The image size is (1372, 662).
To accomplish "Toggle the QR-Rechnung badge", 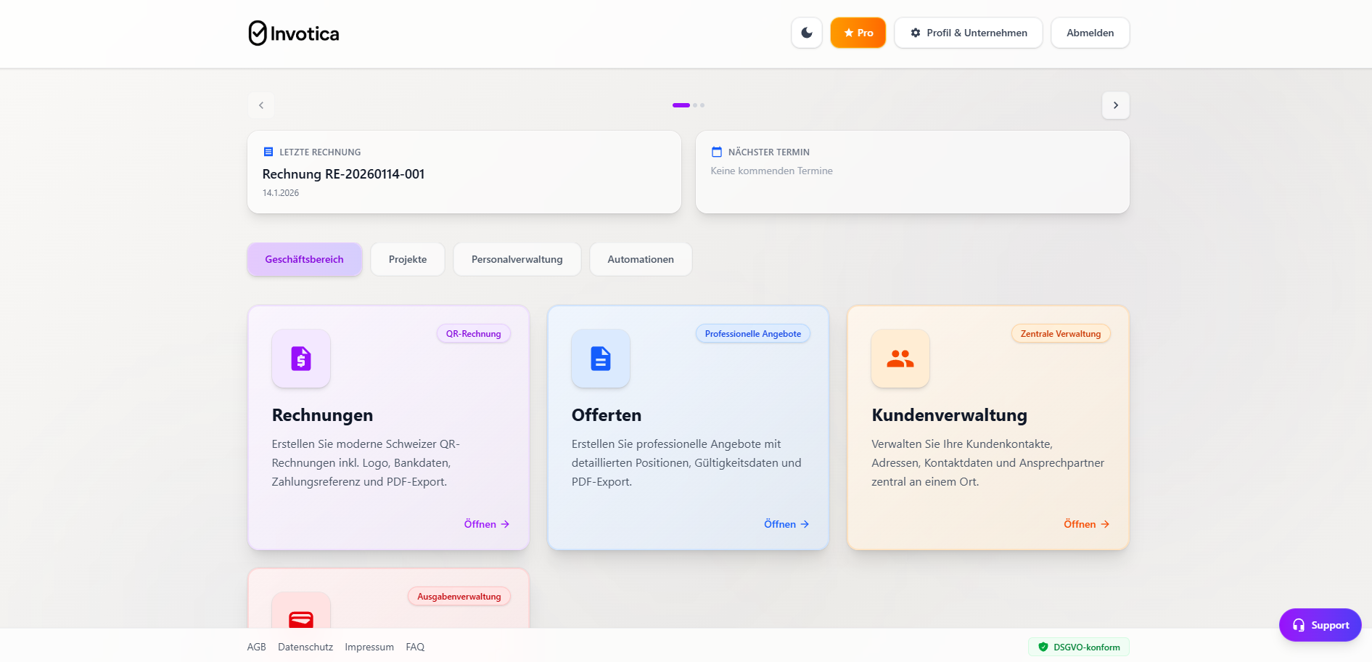I will coord(473,333).
